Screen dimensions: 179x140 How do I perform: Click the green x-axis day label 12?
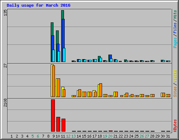click(x=68, y=136)
